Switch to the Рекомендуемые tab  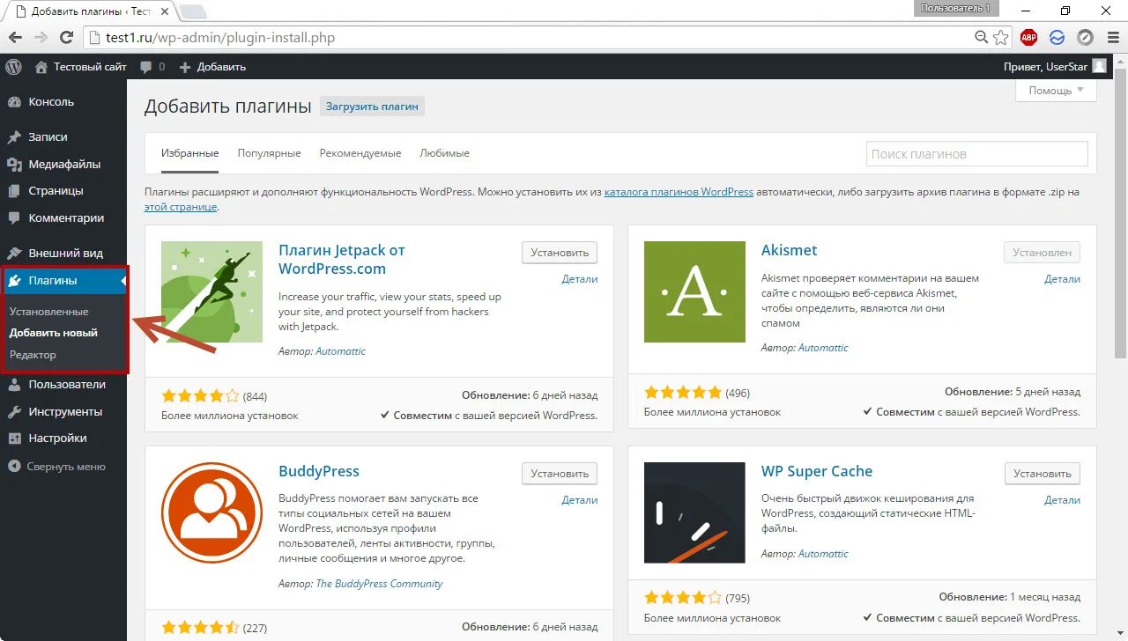[x=360, y=153]
